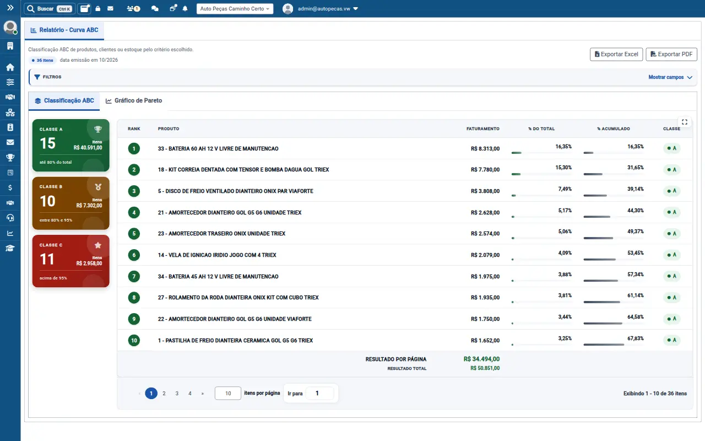Click the profile picture next to admin@autopecas.vw
This screenshot has height=441, width=705.
[288, 9]
